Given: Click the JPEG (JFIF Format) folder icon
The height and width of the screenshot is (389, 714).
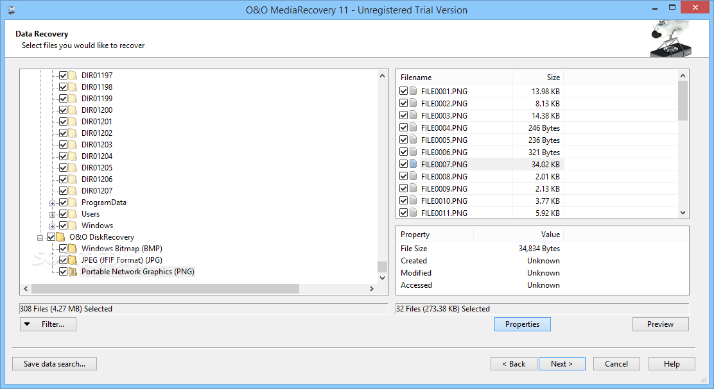Looking at the screenshot, I should tap(73, 260).
